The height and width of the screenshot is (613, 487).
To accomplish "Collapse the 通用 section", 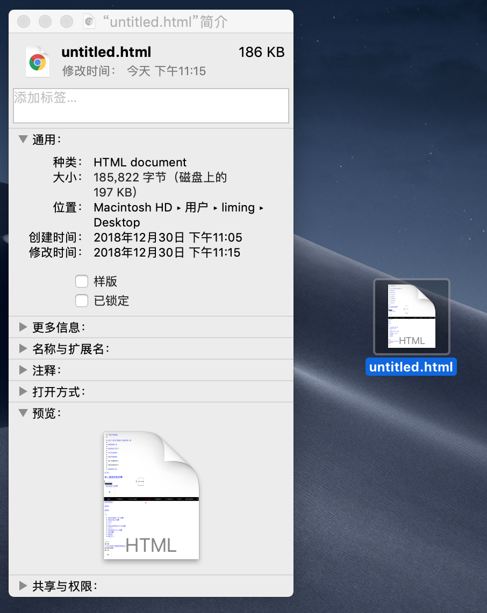I will (x=23, y=138).
